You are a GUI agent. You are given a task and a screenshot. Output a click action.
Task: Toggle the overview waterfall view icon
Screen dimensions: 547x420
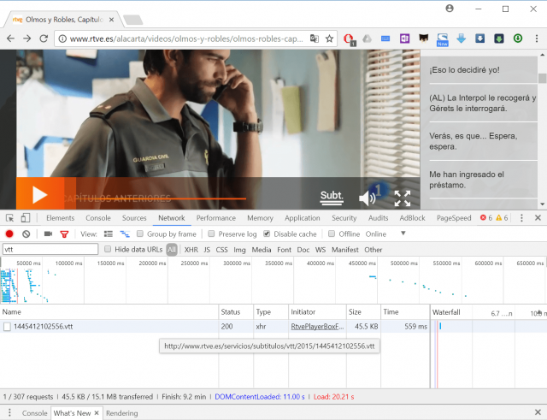tap(125, 234)
